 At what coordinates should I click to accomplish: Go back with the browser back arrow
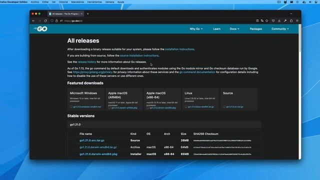pos(33,21)
